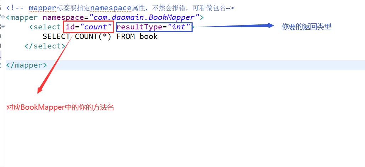The width and height of the screenshot is (365, 167).
Task: Click the XML comment about namespace
Action: tap(120, 8)
